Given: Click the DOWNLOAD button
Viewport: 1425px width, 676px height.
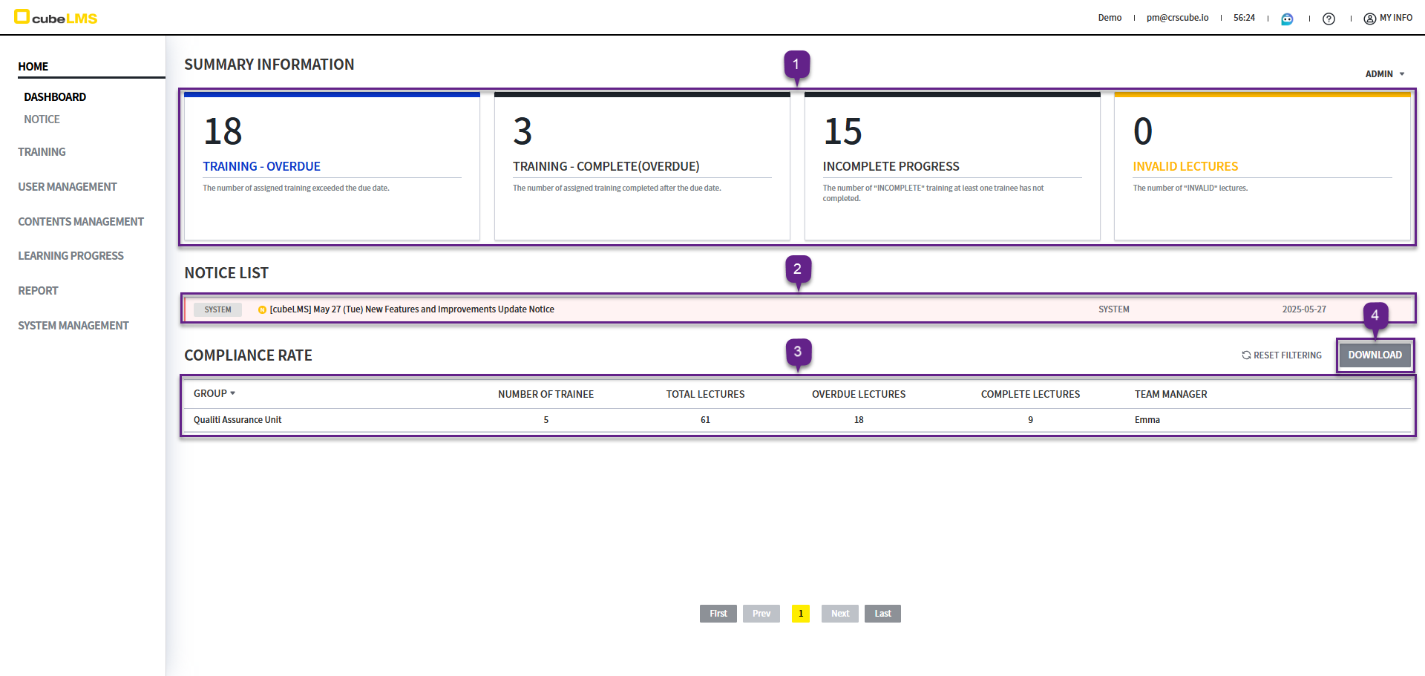Looking at the screenshot, I should tap(1375, 355).
